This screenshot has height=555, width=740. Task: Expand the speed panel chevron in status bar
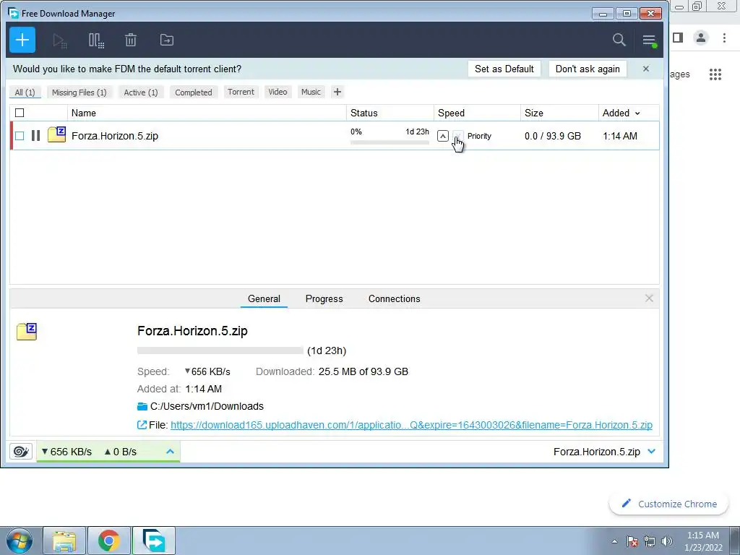[x=171, y=452]
